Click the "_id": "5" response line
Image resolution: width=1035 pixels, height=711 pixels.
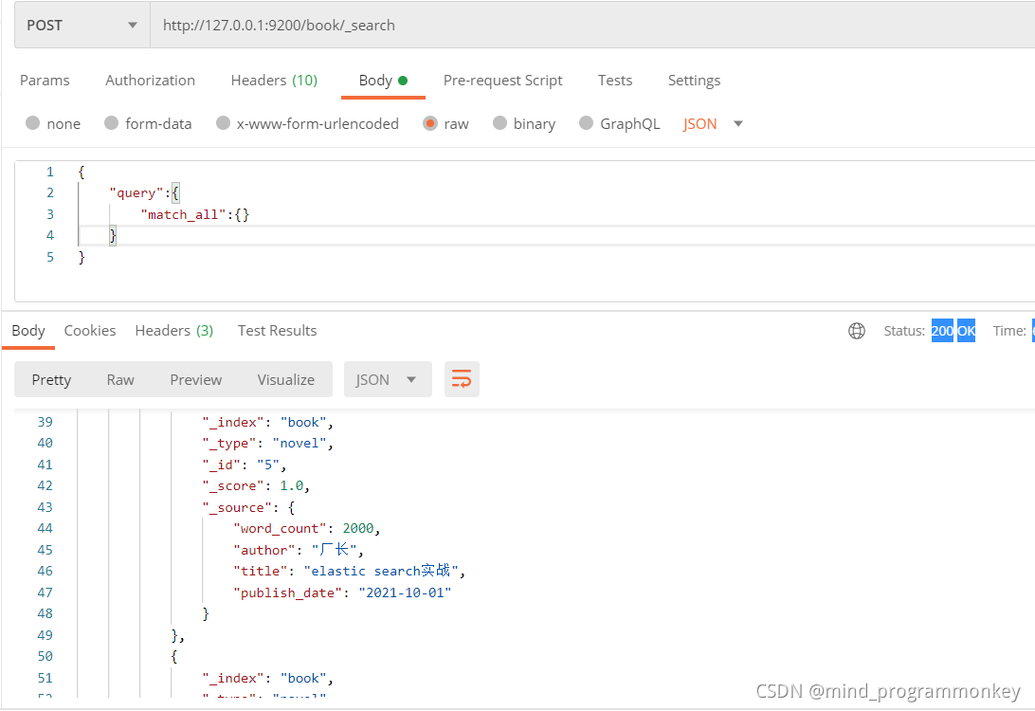click(x=244, y=465)
